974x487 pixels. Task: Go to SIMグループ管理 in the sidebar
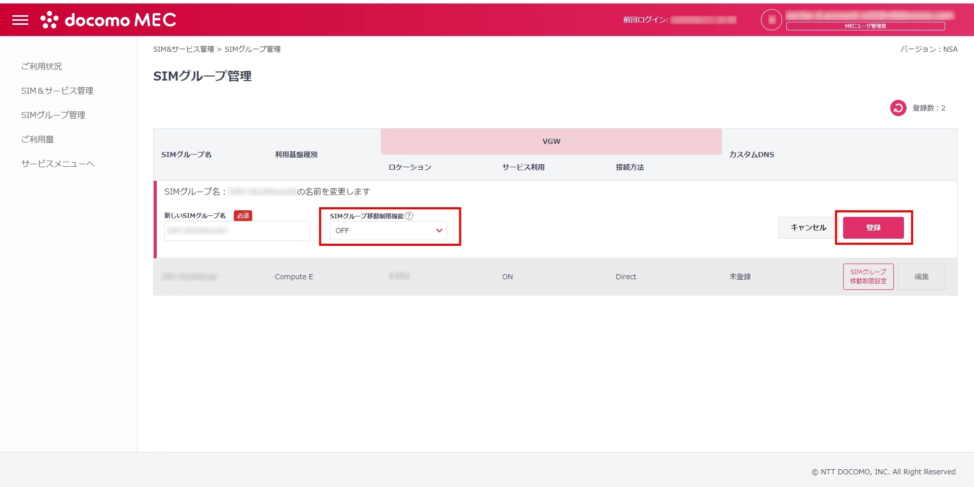[x=53, y=115]
